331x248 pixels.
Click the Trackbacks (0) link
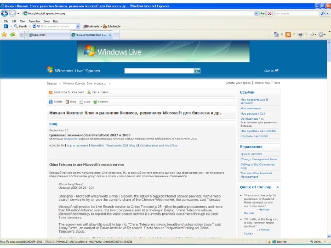click(116, 146)
